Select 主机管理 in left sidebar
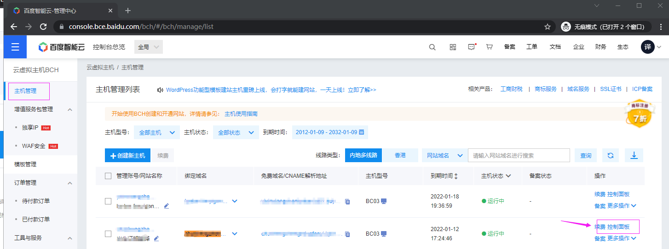This screenshot has width=669, height=249. coord(26,91)
